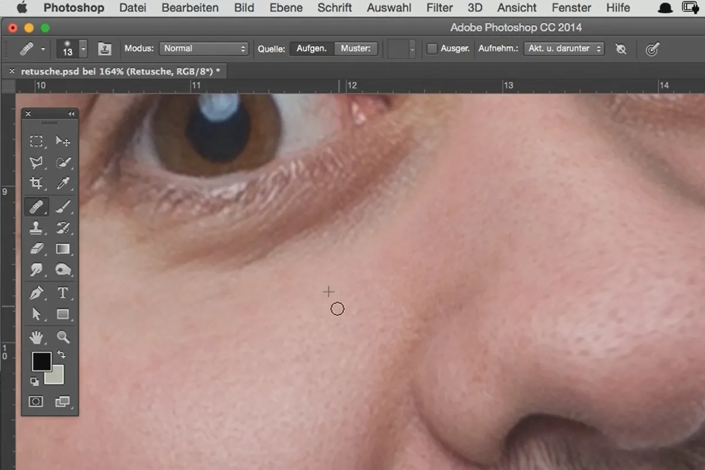
Task: Set source to Muster
Action: (356, 49)
